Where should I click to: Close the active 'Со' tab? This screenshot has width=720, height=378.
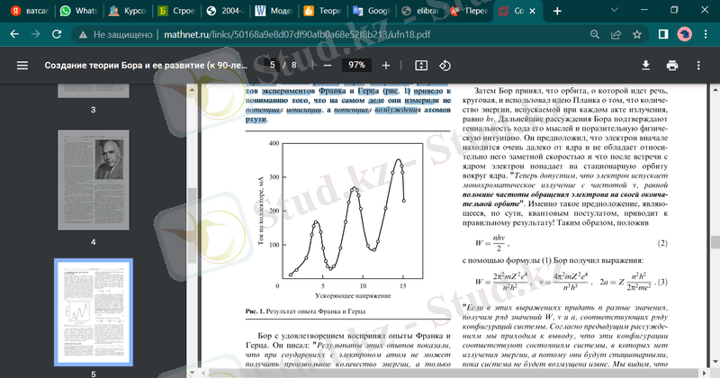coord(532,11)
